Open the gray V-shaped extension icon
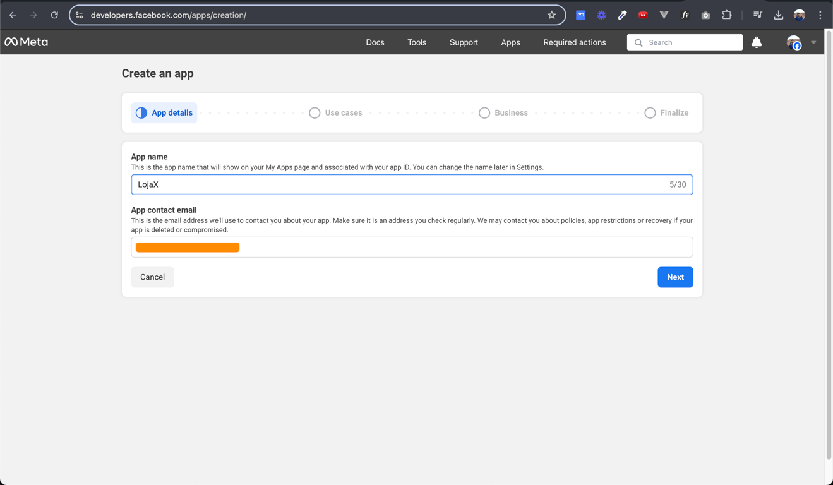This screenshot has width=833, height=485. (x=664, y=15)
